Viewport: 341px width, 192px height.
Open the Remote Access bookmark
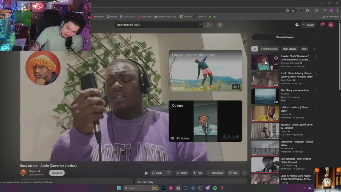click(166, 17)
